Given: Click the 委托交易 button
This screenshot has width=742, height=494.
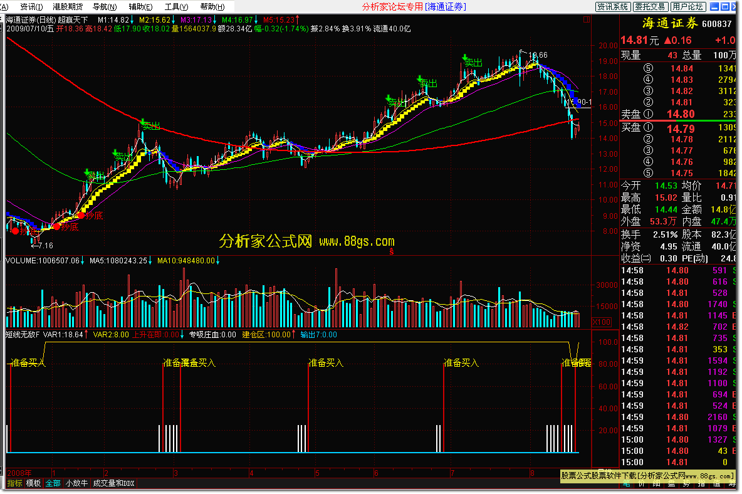Looking at the screenshot, I should tap(651, 7).
